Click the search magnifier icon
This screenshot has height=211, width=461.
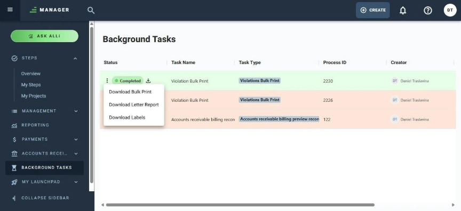tap(91, 10)
